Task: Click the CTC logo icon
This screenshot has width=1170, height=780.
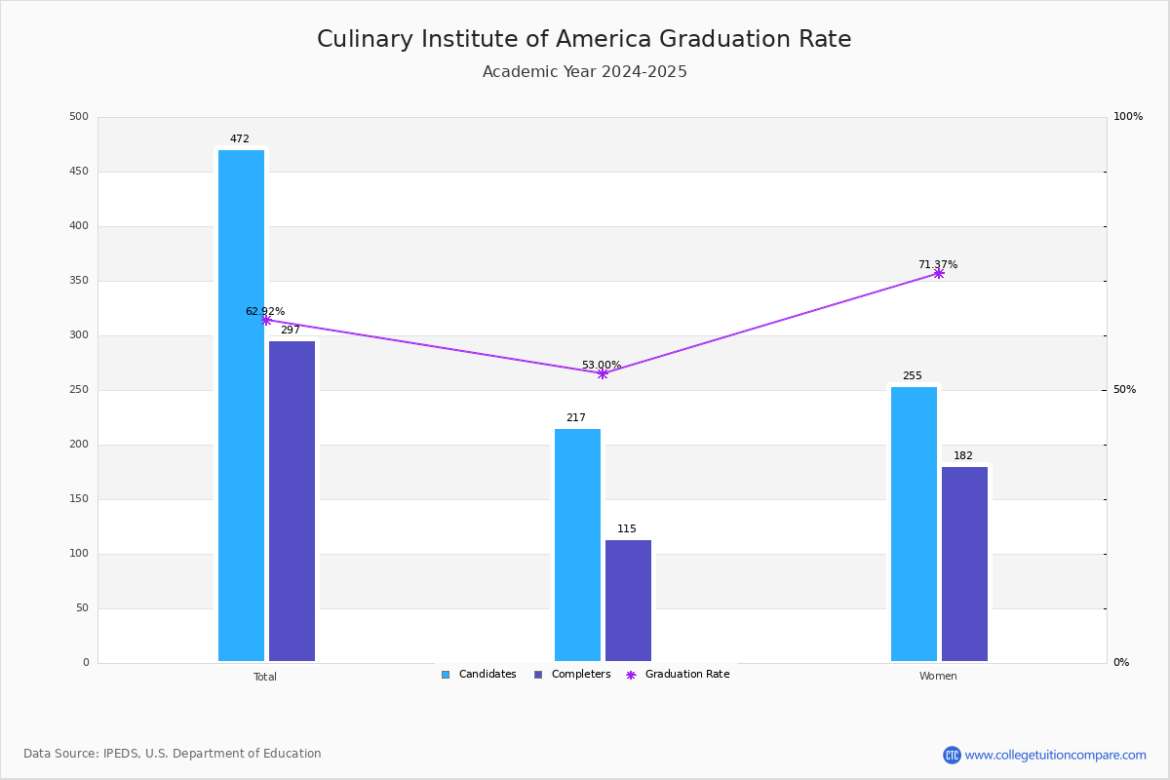Action: [x=952, y=755]
